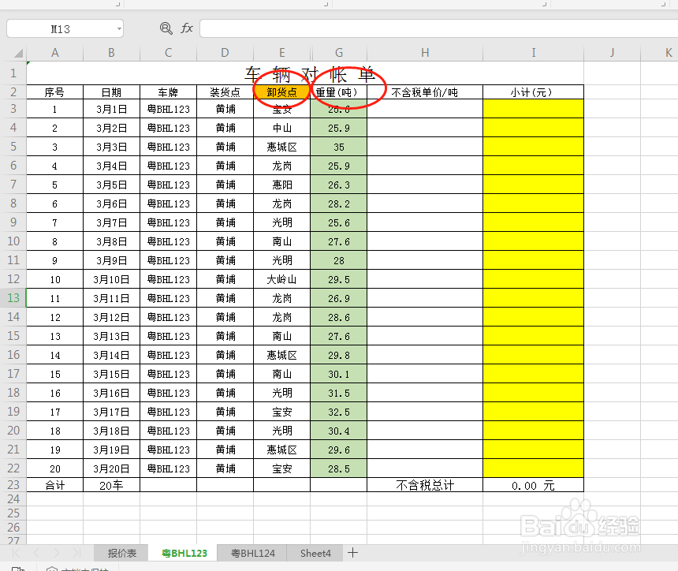Click the 小计(元) header cell
Screen dimensions: 678x571
click(x=534, y=92)
